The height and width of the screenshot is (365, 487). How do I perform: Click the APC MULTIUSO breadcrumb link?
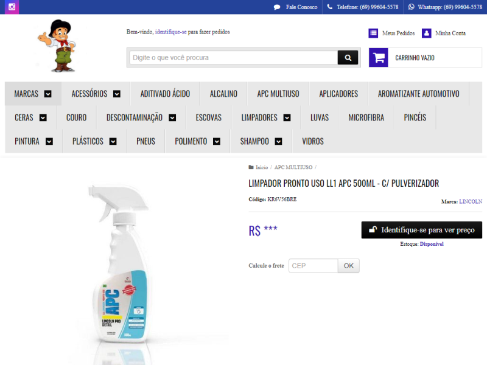point(293,167)
